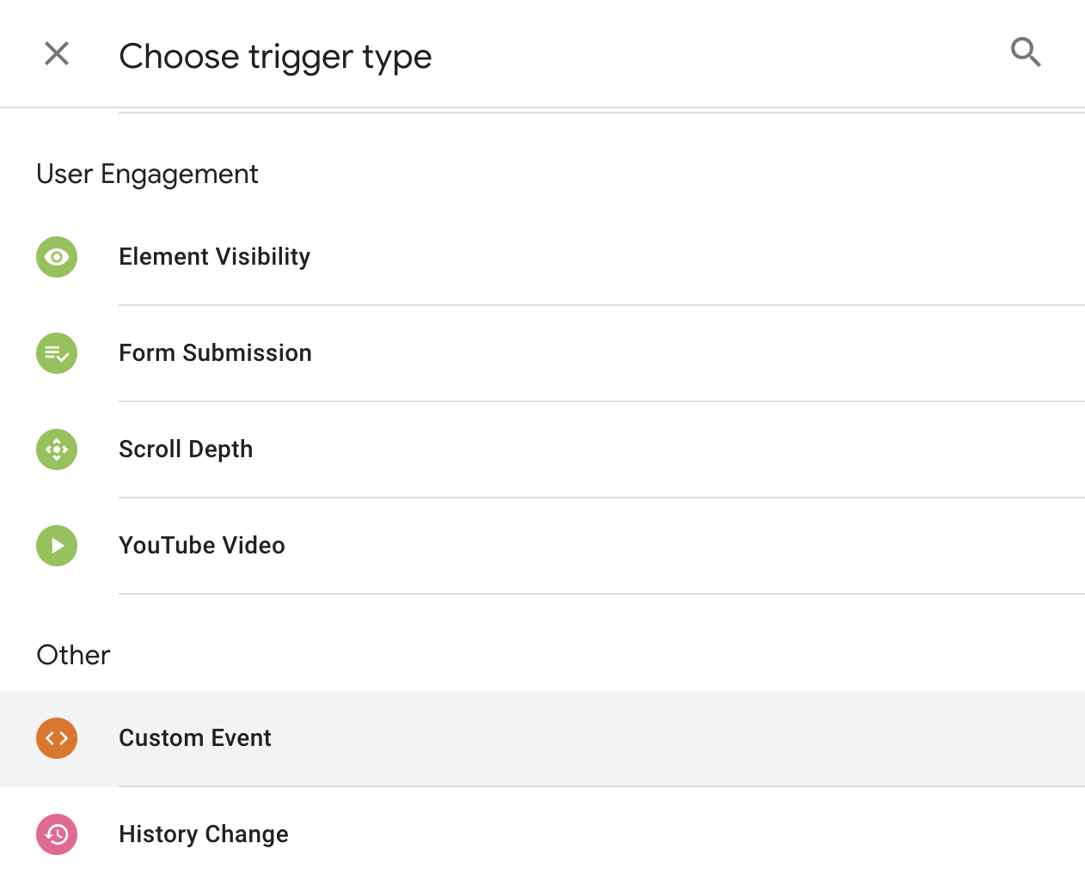Viewport: 1085px width, 880px height.
Task: Click the Choose trigger type title
Action: (x=275, y=57)
